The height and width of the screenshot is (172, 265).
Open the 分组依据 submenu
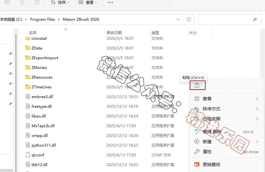pyautogui.click(x=227, y=119)
